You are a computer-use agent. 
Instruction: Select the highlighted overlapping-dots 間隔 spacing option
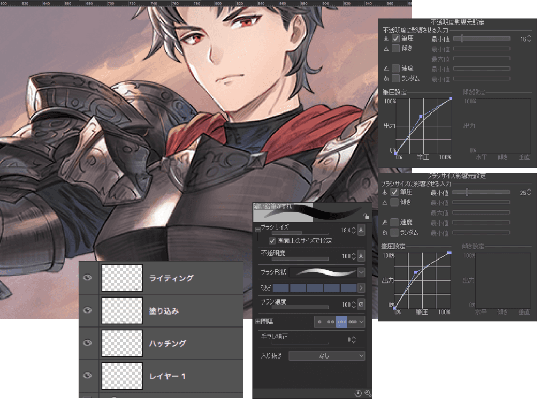click(342, 322)
